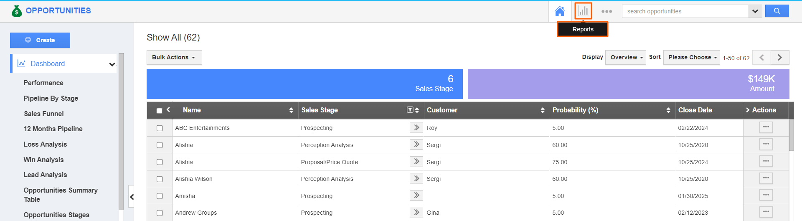
Task: Open the Overview display dropdown
Action: 626,58
